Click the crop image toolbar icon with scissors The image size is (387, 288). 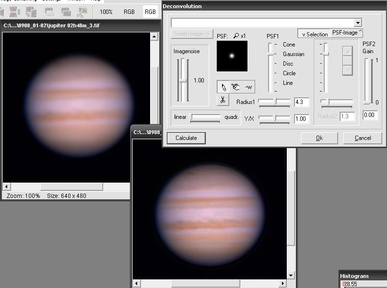pyautogui.click(x=82, y=12)
